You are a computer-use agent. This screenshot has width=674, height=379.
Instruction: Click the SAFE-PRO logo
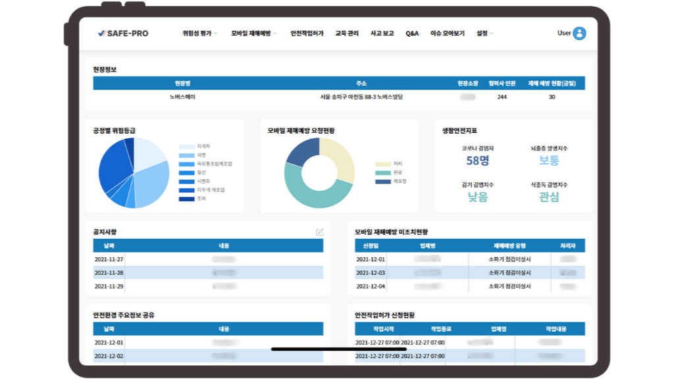[x=123, y=34]
